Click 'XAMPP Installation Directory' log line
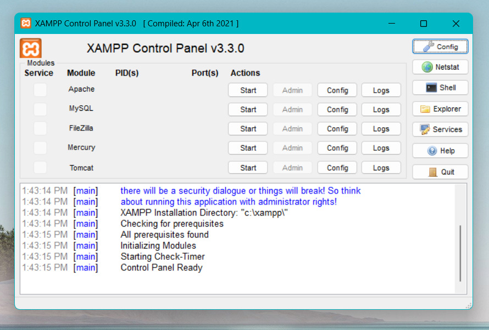Image resolution: width=489 pixels, height=330 pixels. tap(204, 213)
